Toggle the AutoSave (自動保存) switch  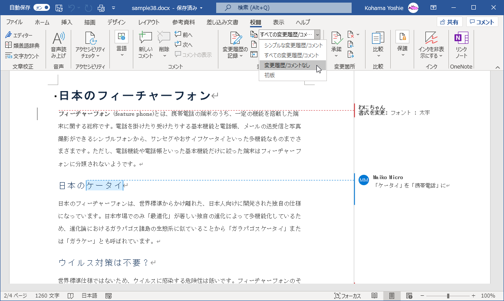pos(42,8)
